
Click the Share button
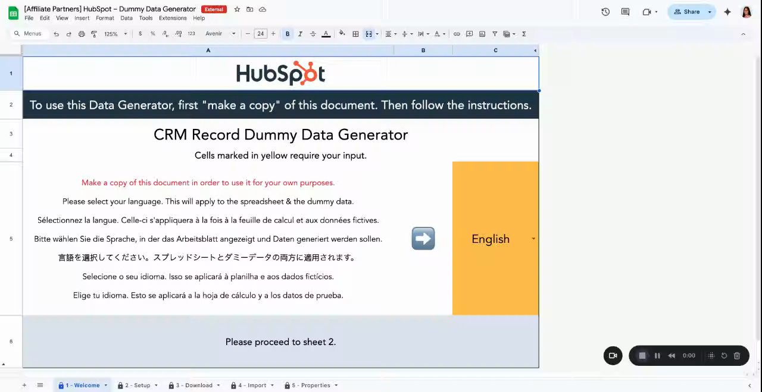pyautogui.click(x=686, y=12)
